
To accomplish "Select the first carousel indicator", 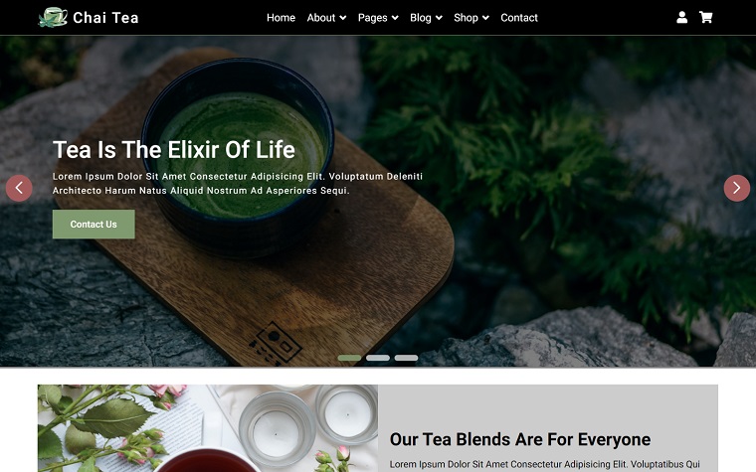I will coord(349,358).
